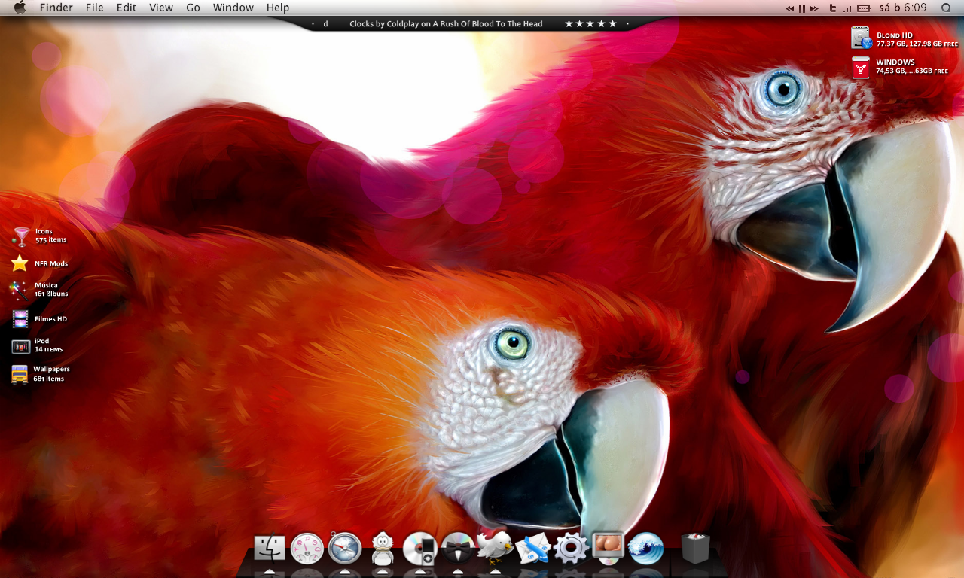Open the Edit menu
964x578 pixels.
pyautogui.click(x=127, y=8)
